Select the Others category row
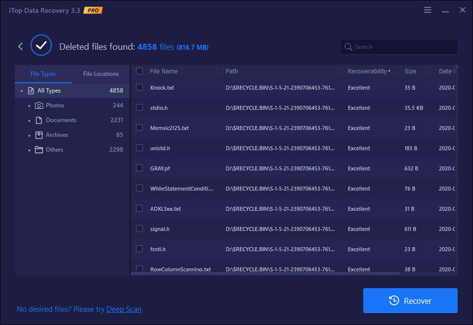The width and height of the screenshot is (473, 325). click(72, 150)
